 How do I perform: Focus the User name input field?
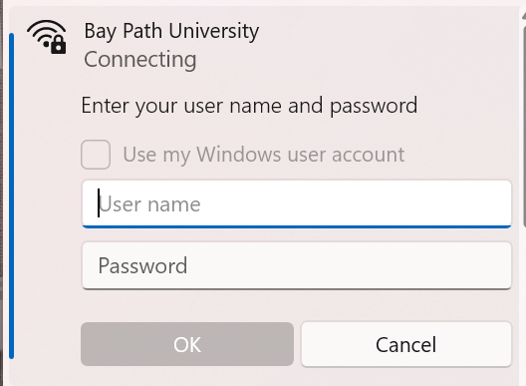pyautogui.click(x=297, y=203)
